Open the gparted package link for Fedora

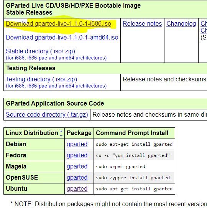[77, 155]
